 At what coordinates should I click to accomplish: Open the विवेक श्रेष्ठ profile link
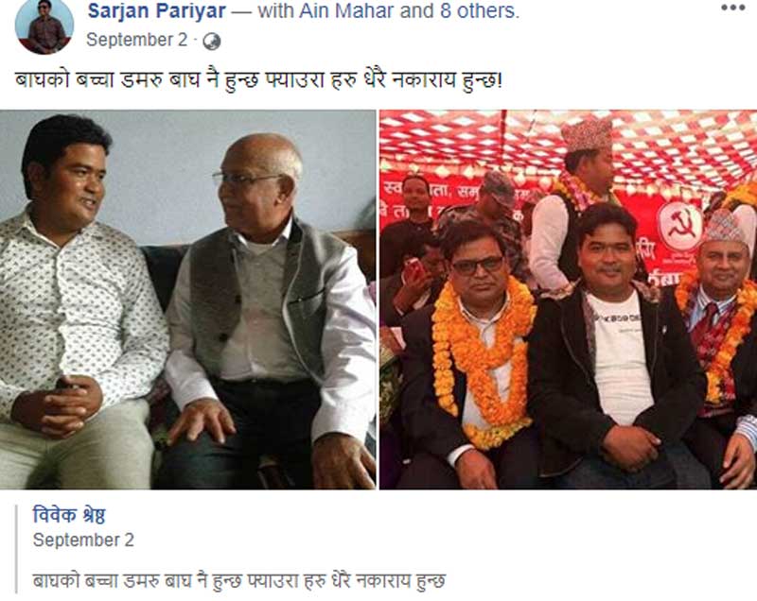pos(69,515)
